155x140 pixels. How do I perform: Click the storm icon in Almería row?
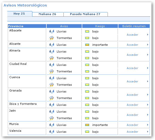pyautogui.click(x=52, y=58)
